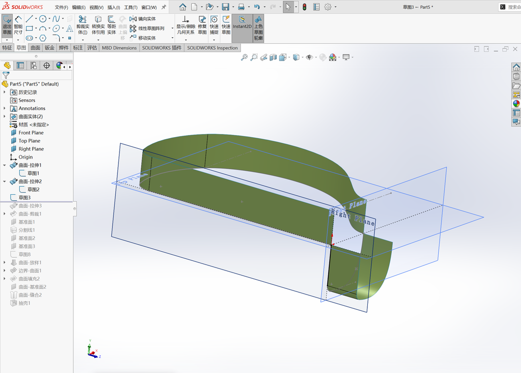Select the Spline sketch tool
521x373 pixels.
point(56,19)
